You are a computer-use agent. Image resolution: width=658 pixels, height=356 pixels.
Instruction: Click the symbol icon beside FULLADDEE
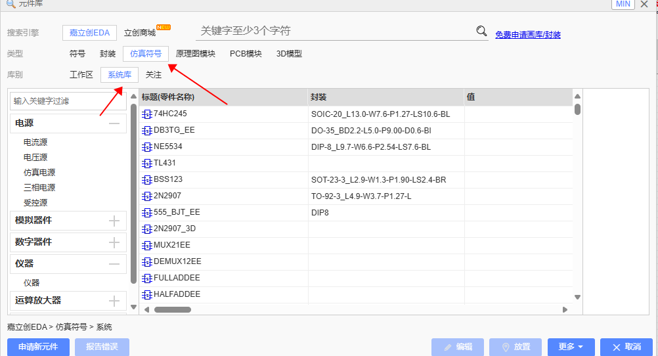point(146,278)
